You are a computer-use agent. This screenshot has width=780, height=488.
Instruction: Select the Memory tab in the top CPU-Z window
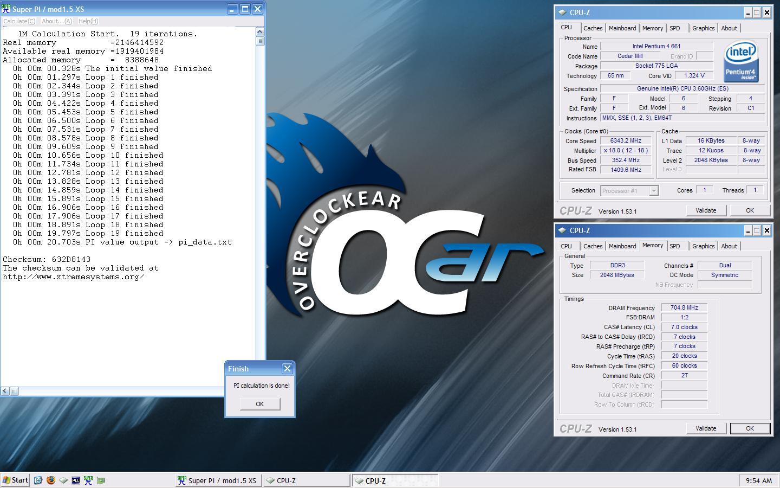point(653,28)
